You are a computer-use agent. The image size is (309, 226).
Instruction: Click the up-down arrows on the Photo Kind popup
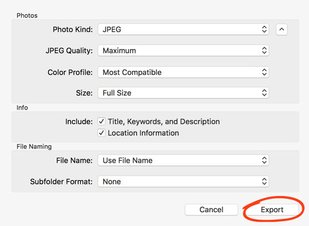click(x=264, y=29)
